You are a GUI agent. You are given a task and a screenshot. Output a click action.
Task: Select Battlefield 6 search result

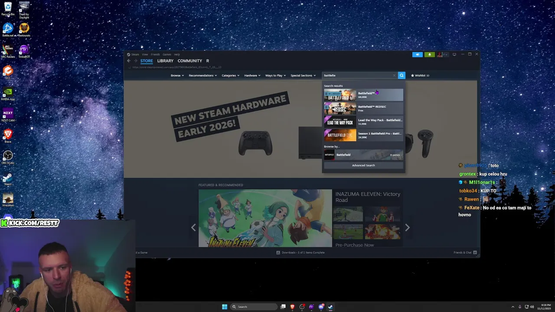point(363,95)
